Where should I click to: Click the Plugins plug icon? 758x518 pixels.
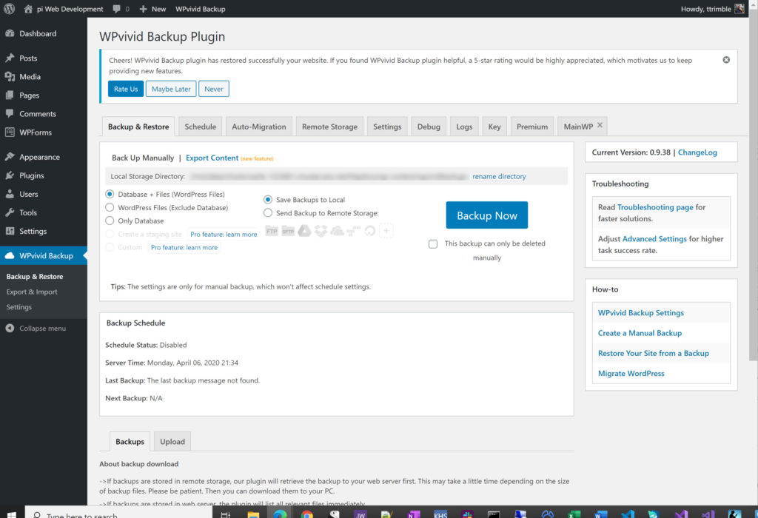point(10,175)
